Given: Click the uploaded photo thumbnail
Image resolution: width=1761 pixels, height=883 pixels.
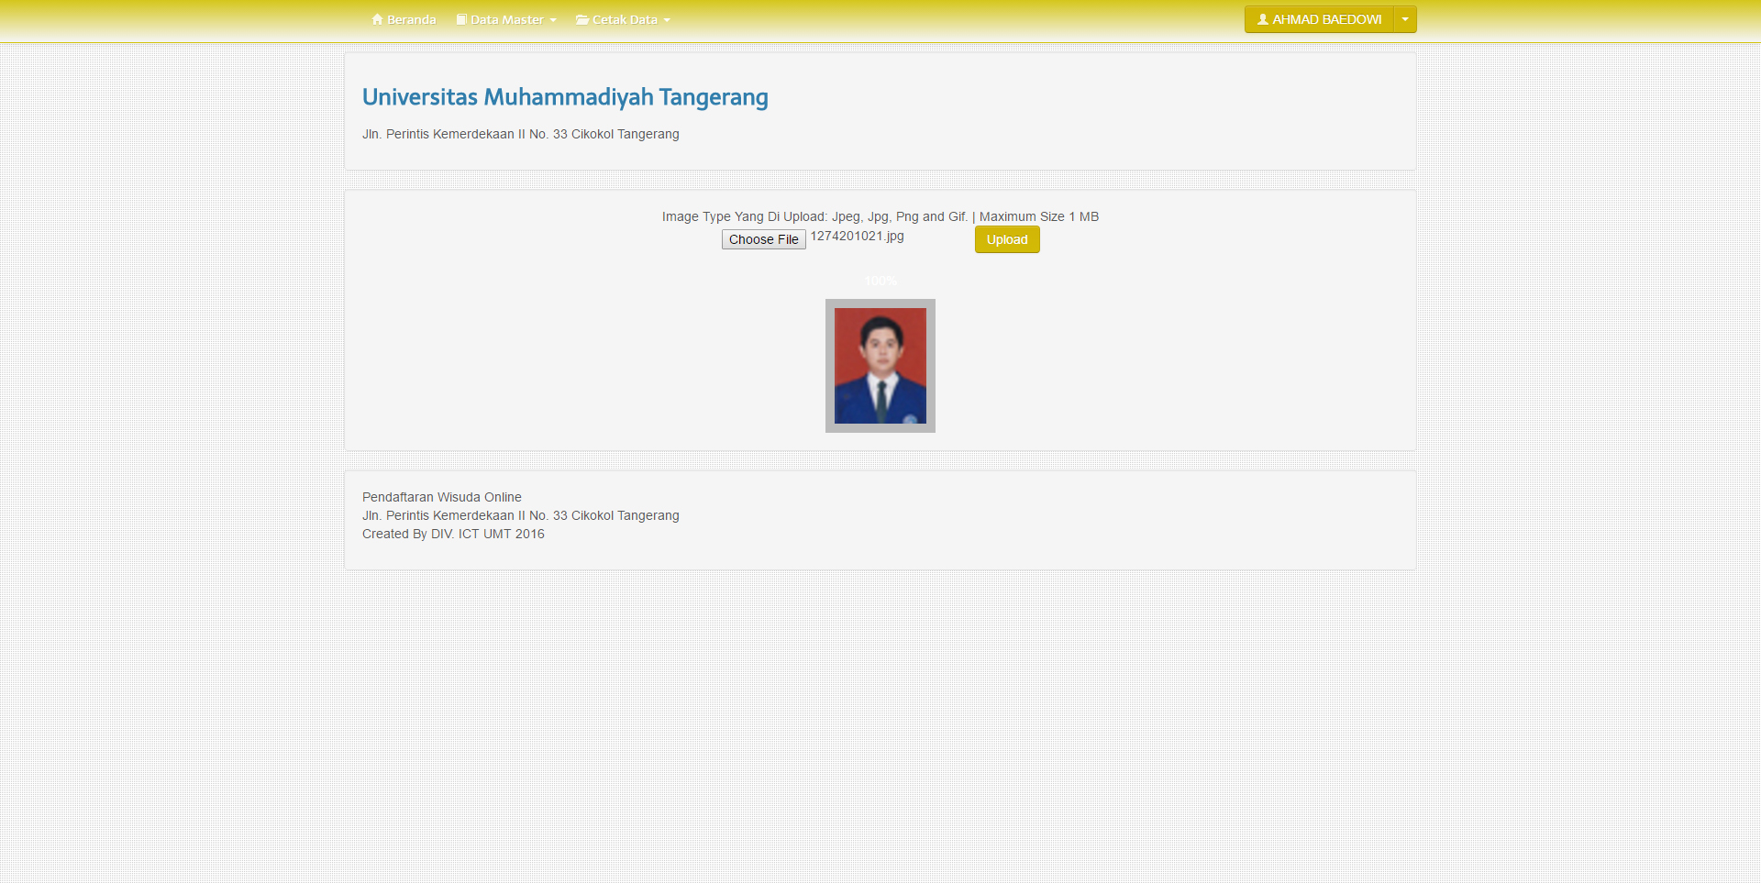Looking at the screenshot, I should [x=880, y=366].
